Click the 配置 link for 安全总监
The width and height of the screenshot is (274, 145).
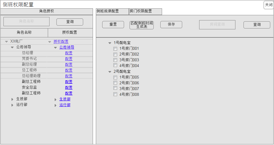[x=69, y=87]
